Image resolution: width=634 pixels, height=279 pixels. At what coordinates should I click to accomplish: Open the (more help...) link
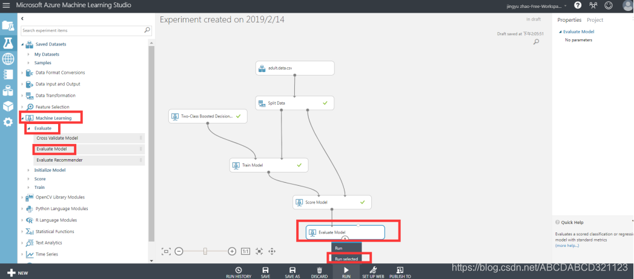(567, 246)
